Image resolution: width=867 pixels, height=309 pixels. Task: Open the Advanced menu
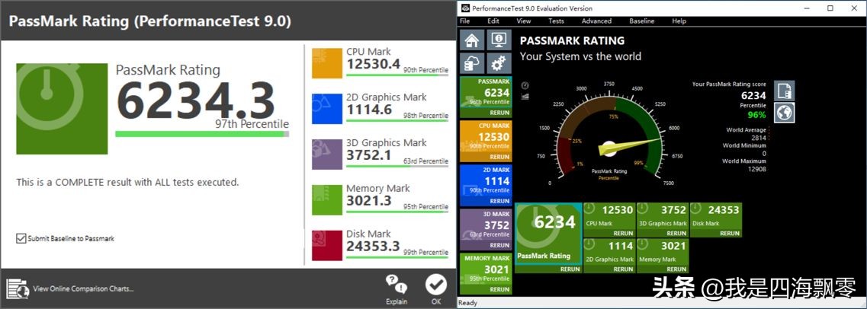pyautogui.click(x=596, y=21)
